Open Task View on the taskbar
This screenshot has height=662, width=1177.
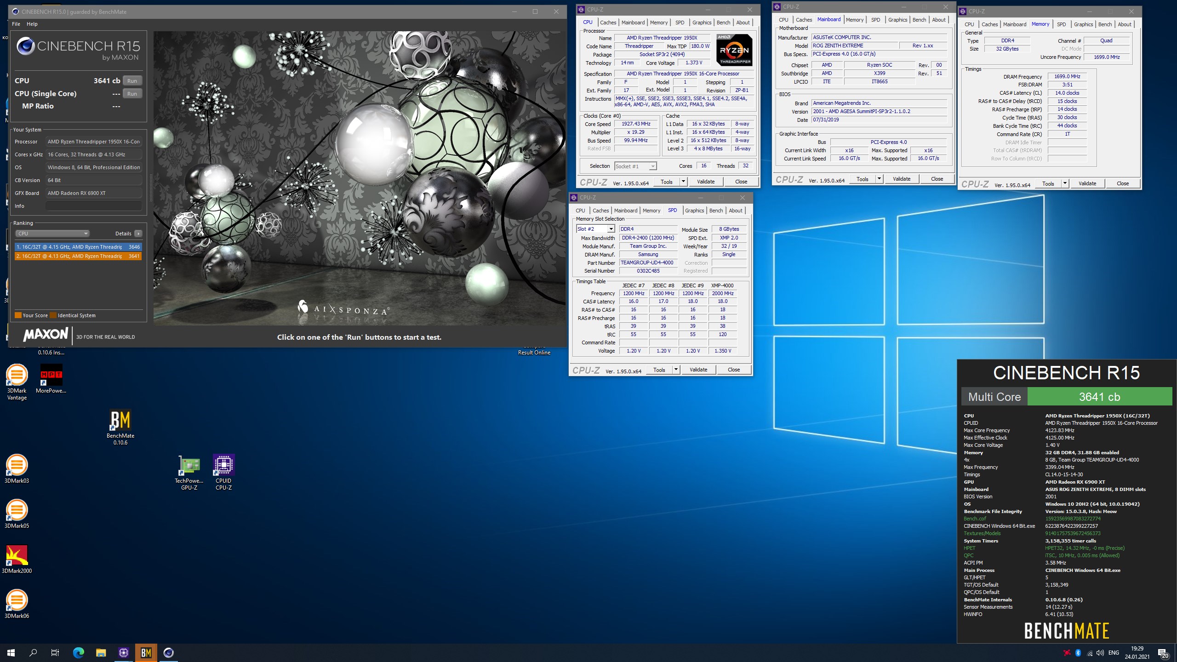55,653
